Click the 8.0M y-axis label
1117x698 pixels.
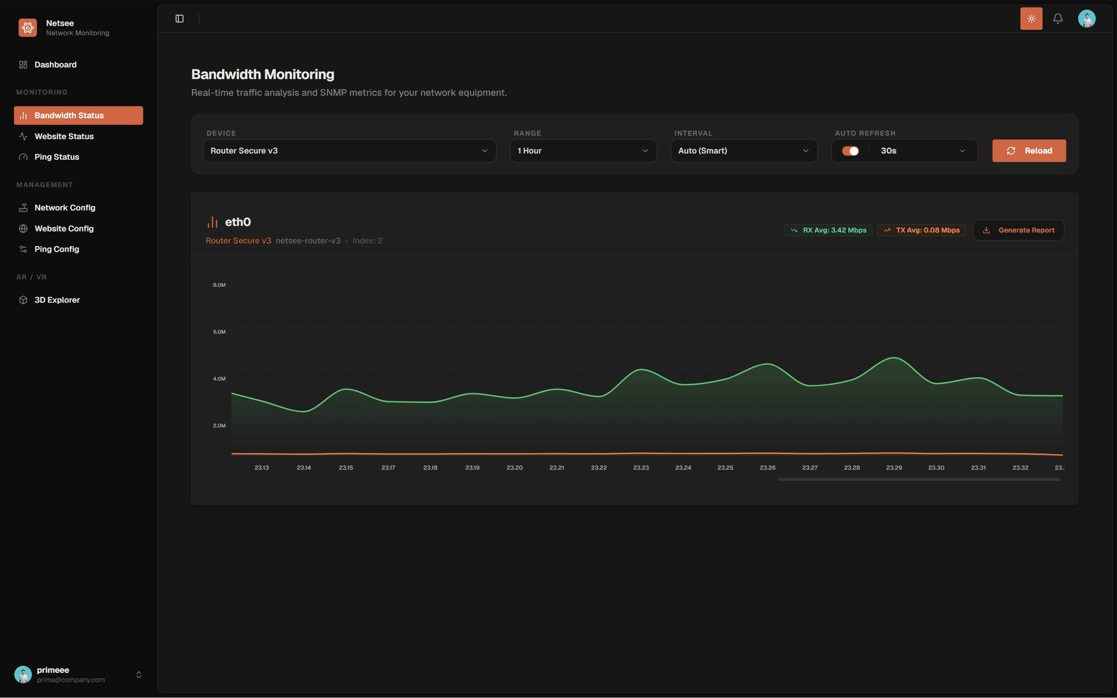[x=219, y=285]
